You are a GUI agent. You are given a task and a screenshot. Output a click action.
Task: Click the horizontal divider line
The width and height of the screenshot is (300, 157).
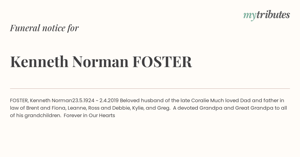click(x=150, y=88)
